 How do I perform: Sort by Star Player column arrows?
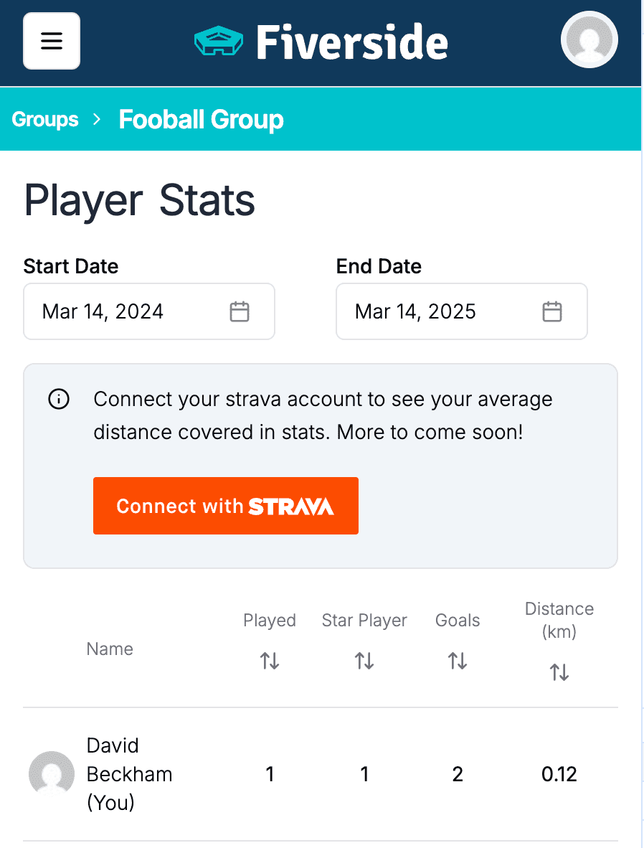point(364,660)
